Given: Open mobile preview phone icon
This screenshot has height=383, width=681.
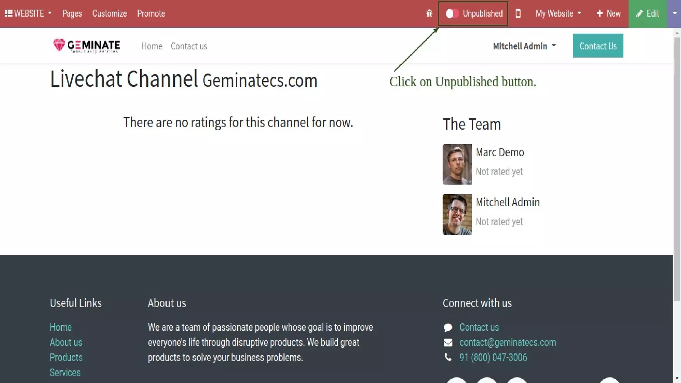Looking at the screenshot, I should [518, 14].
